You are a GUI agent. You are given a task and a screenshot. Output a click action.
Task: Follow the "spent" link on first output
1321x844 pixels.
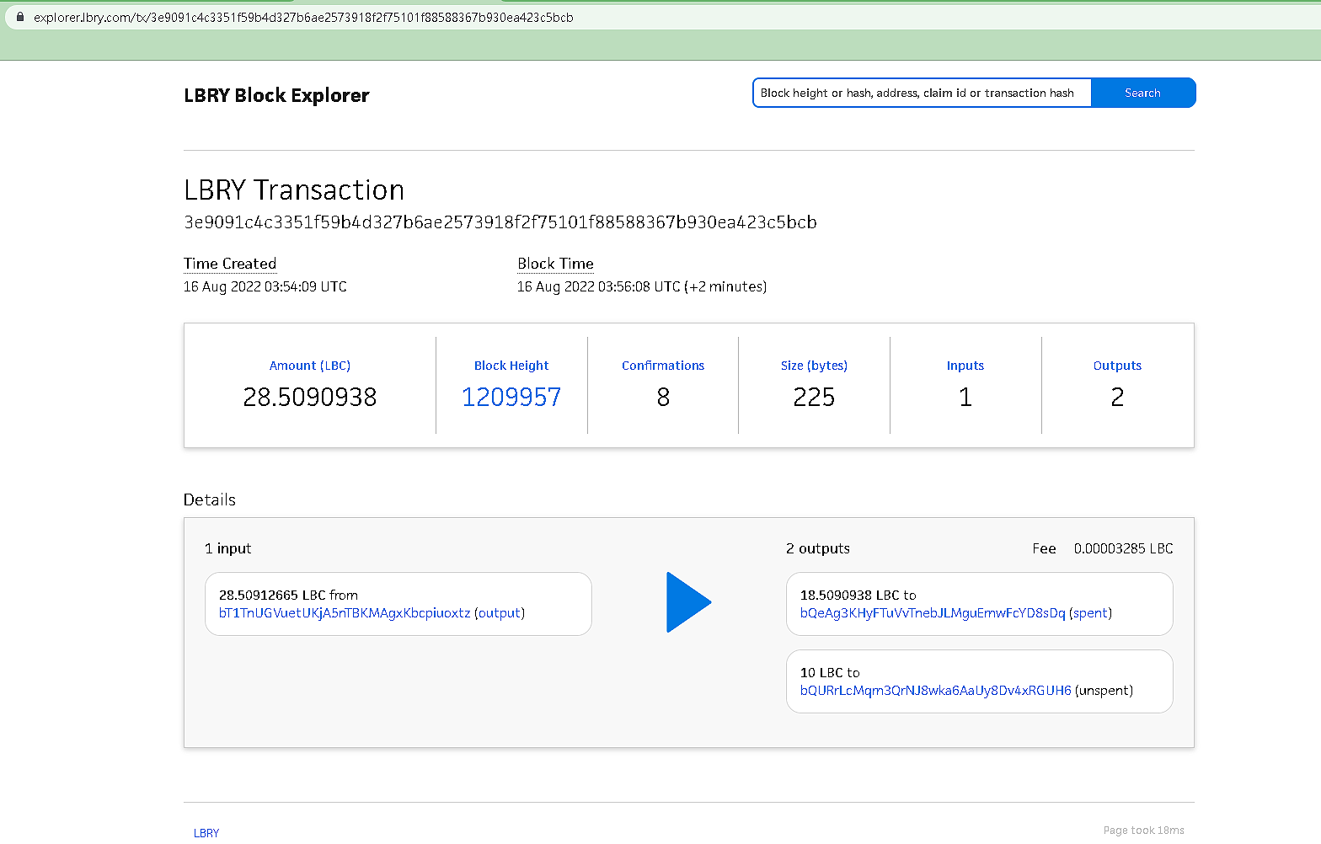[1091, 613]
